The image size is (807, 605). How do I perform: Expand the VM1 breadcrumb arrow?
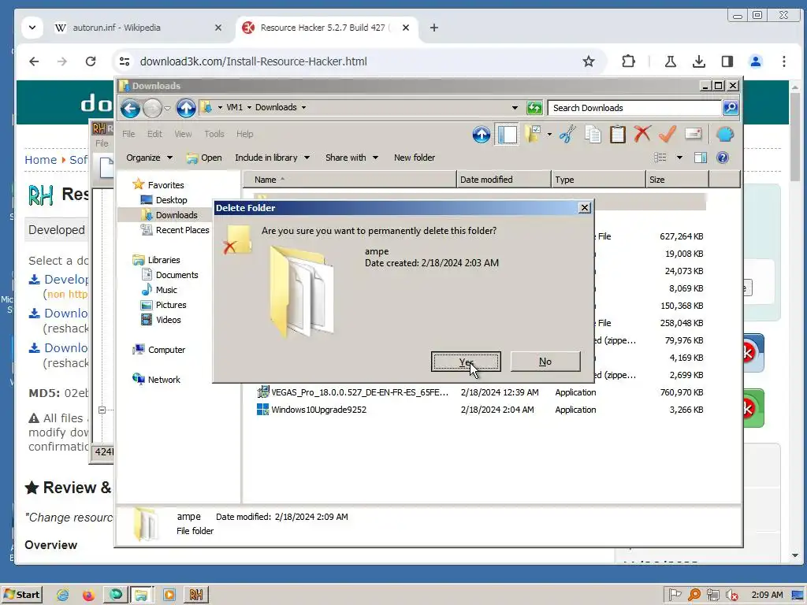(x=250, y=107)
